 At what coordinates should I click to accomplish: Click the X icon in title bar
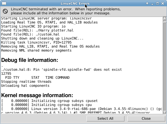tap(163, 3)
